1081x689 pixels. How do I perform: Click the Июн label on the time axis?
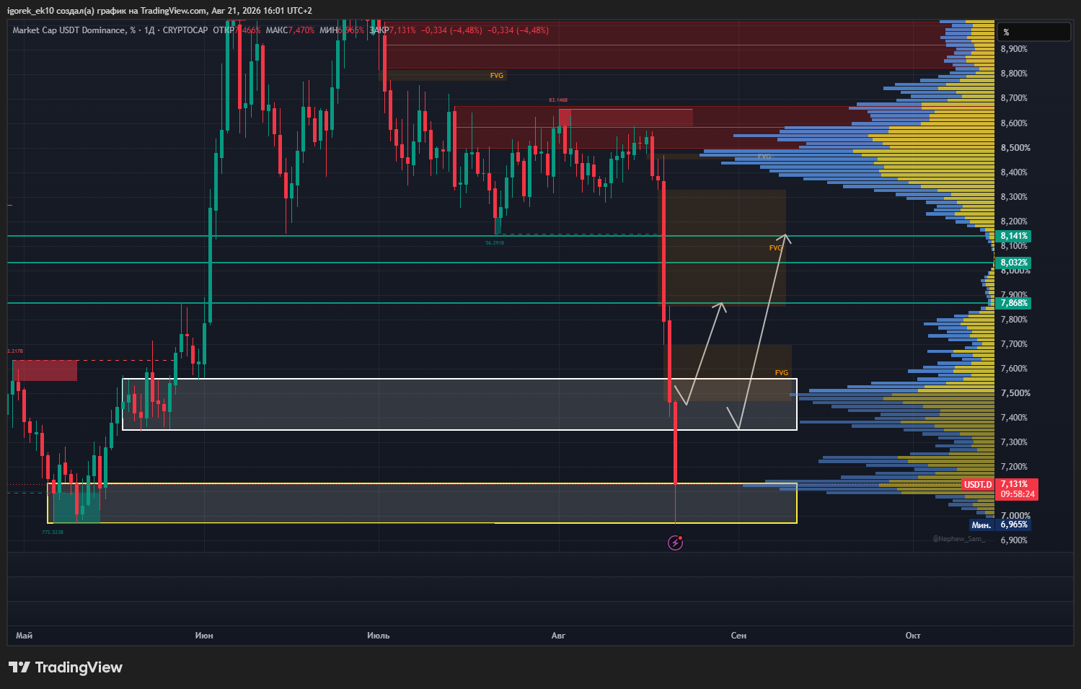[x=204, y=636]
